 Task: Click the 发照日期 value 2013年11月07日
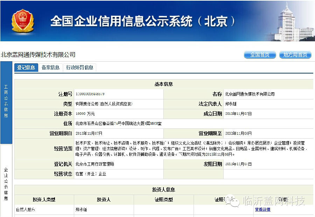(238, 164)
